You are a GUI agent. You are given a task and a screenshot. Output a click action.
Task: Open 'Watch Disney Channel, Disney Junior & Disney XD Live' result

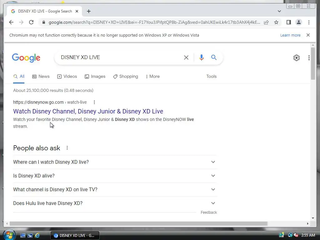point(88,111)
